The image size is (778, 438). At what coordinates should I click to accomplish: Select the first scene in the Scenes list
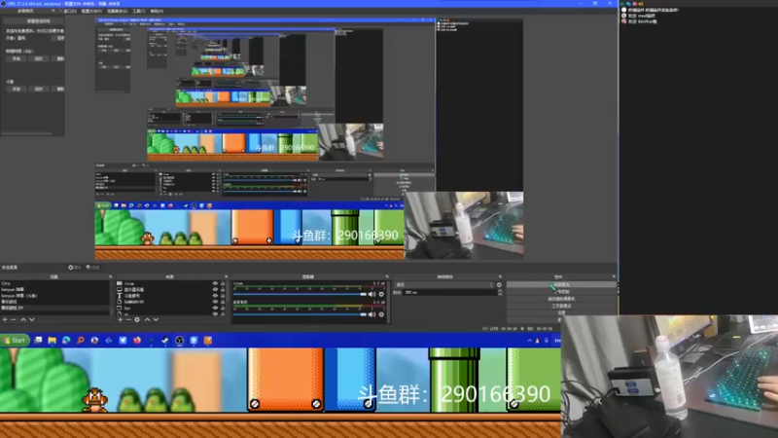tap(54, 283)
